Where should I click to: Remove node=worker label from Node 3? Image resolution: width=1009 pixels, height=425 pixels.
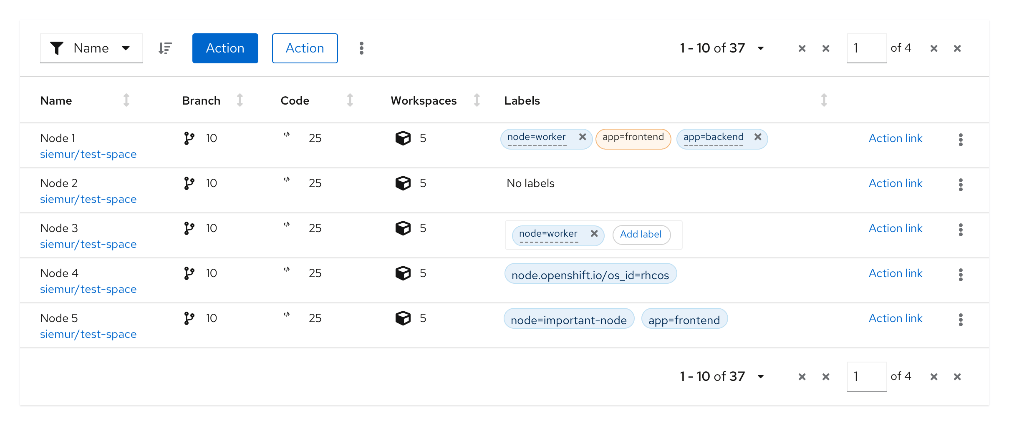click(594, 234)
